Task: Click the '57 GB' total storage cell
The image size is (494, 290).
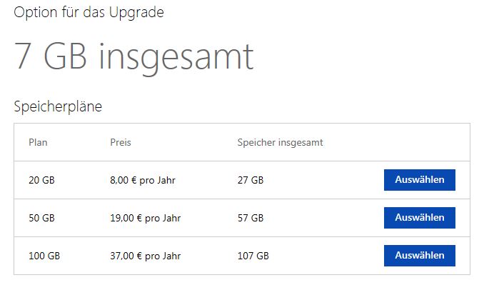Action: pyautogui.click(x=250, y=218)
